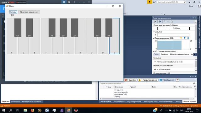This screenshot has height=113, width=201.
Task: Open Task View on taskbar
Action: click(18, 110)
